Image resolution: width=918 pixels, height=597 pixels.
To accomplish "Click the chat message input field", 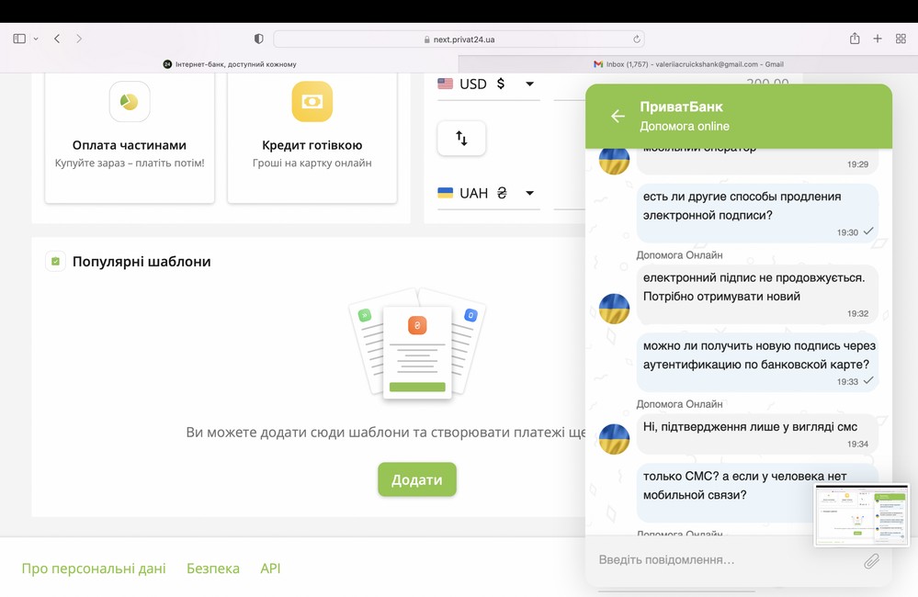I will 726,560.
